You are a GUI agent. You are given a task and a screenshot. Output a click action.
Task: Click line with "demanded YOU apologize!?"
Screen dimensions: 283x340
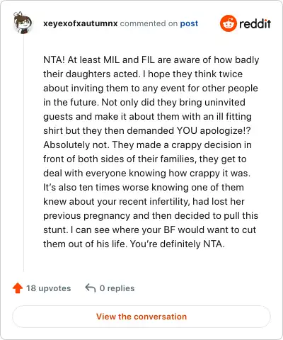(147, 131)
